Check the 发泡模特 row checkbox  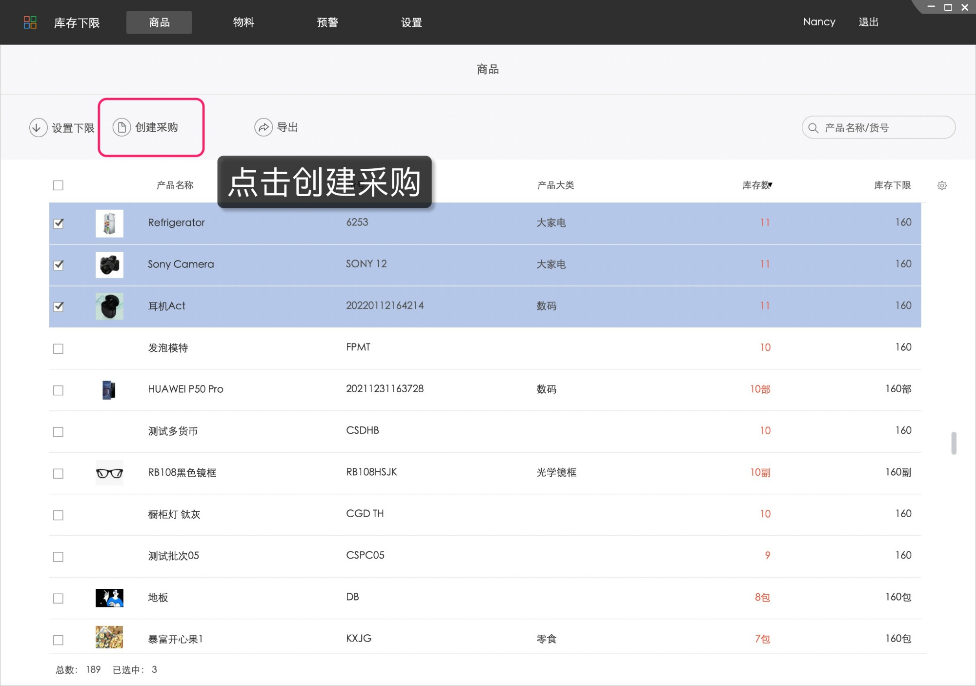[x=58, y=348]
